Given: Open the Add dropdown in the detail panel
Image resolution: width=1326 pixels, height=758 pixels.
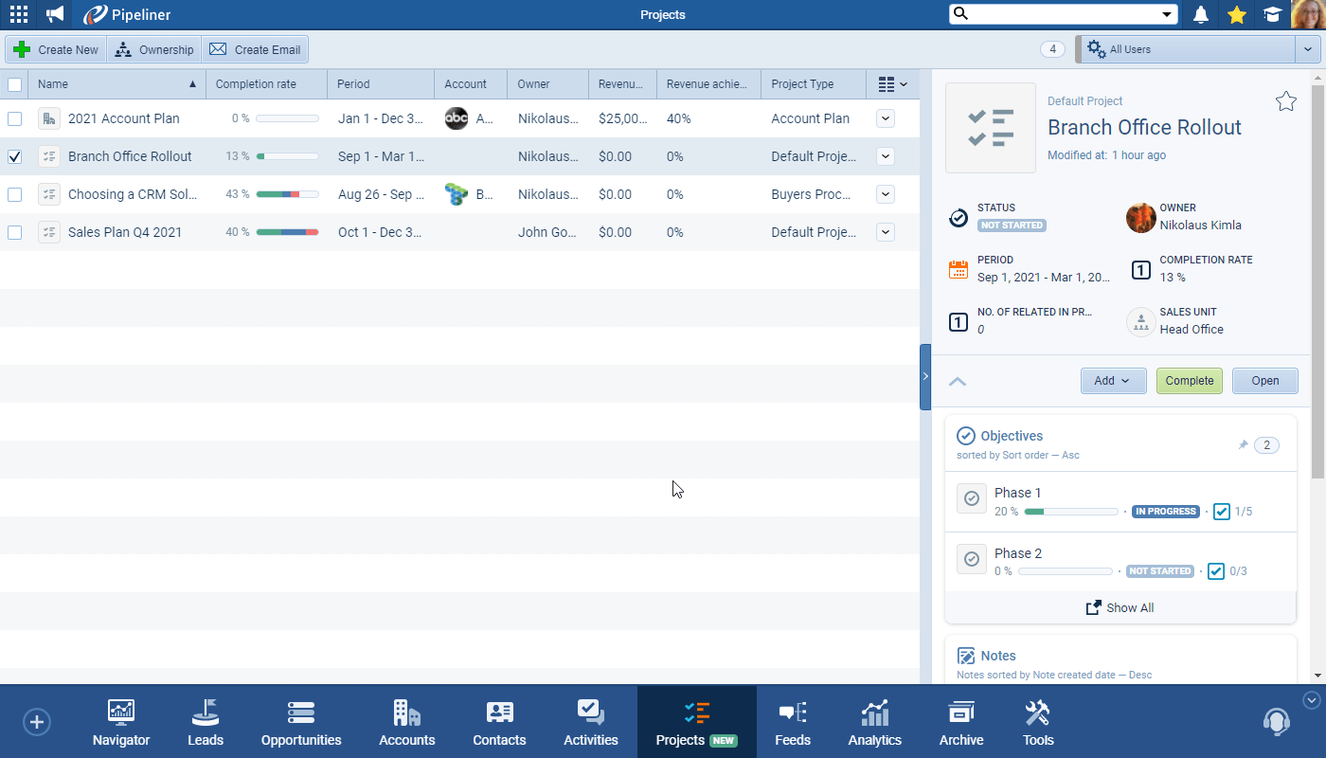Looking at the screenshot, I should click(1114, 380).
